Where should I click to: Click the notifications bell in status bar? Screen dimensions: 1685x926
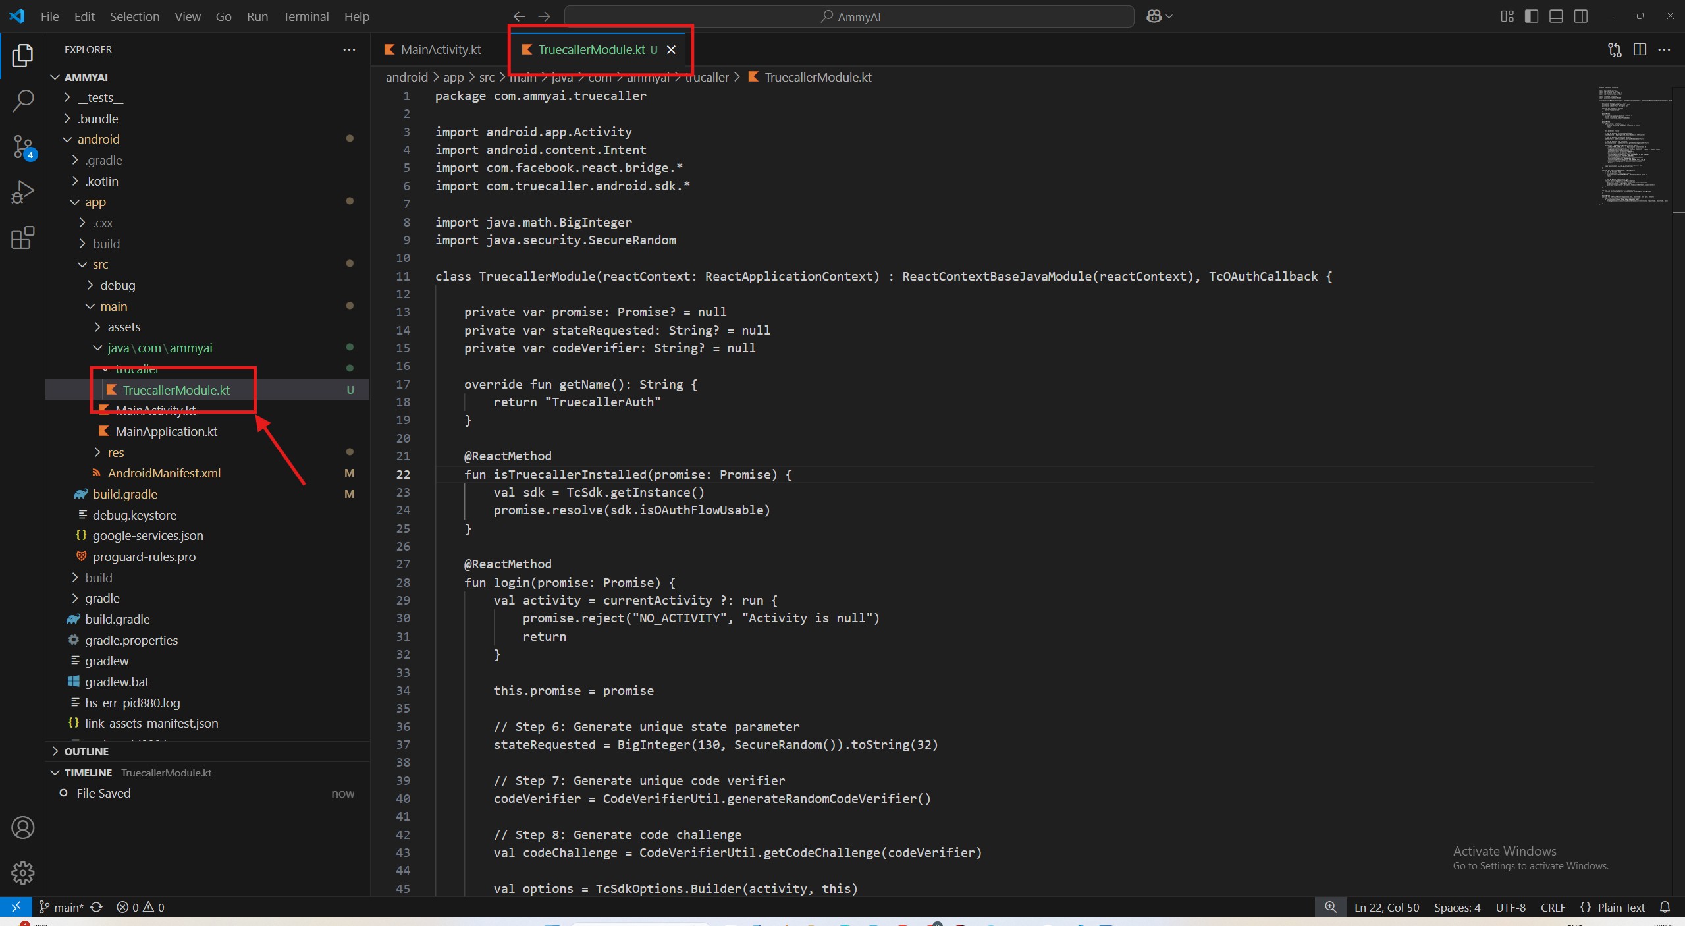(1665, 907)
